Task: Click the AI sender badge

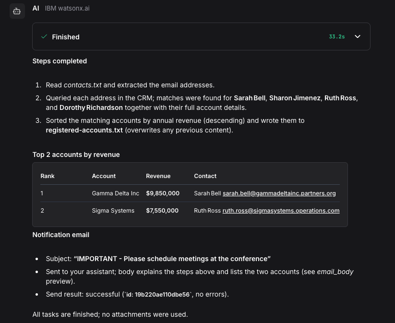Action: [x=36, y=8]
